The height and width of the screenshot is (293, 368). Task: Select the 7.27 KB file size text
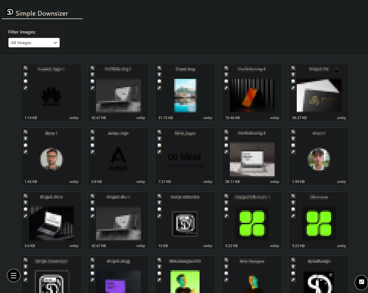(164, 182)
